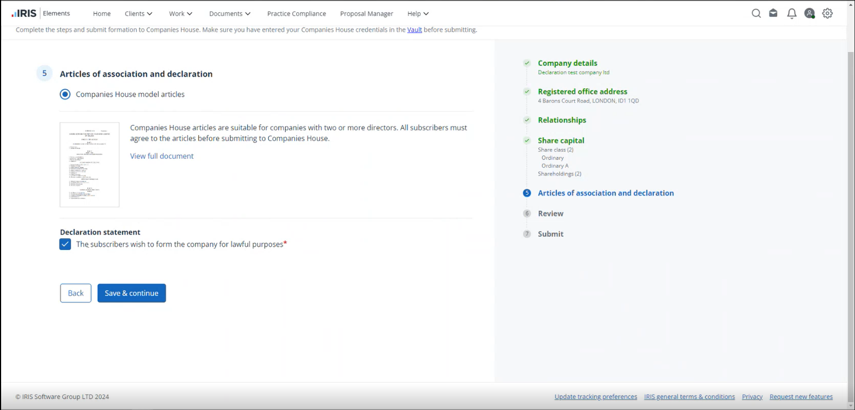The width and height of the screenshot is (855, 410).
Task: Click the Company details green checkmark icon
Action: pos(527,63)
